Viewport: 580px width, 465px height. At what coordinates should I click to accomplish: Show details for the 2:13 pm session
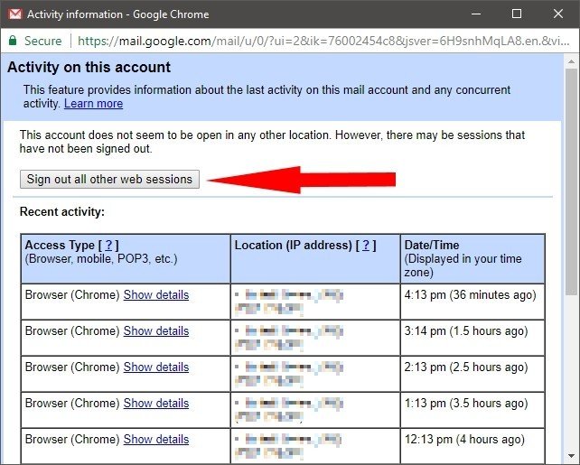(x=156, y=367)
